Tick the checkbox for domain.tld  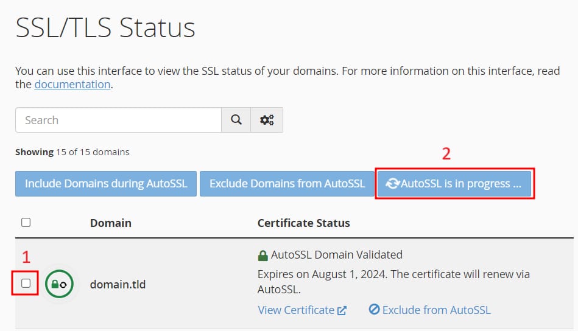pos(26,283)
